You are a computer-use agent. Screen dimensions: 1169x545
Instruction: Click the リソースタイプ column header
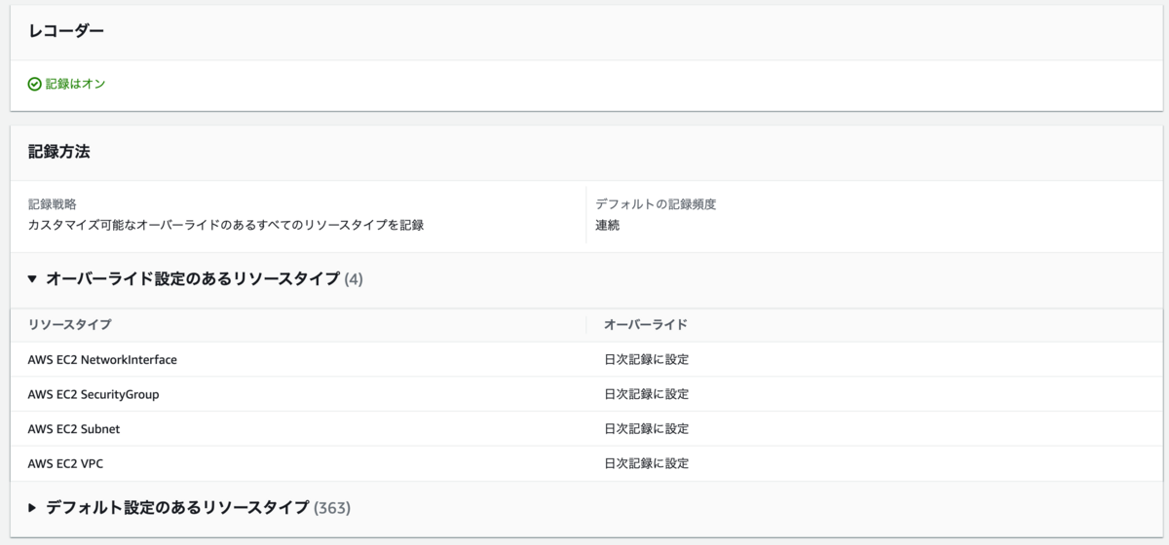point(69,324)
